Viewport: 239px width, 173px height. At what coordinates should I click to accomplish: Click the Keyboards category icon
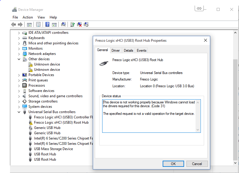(x=25, y=38)
